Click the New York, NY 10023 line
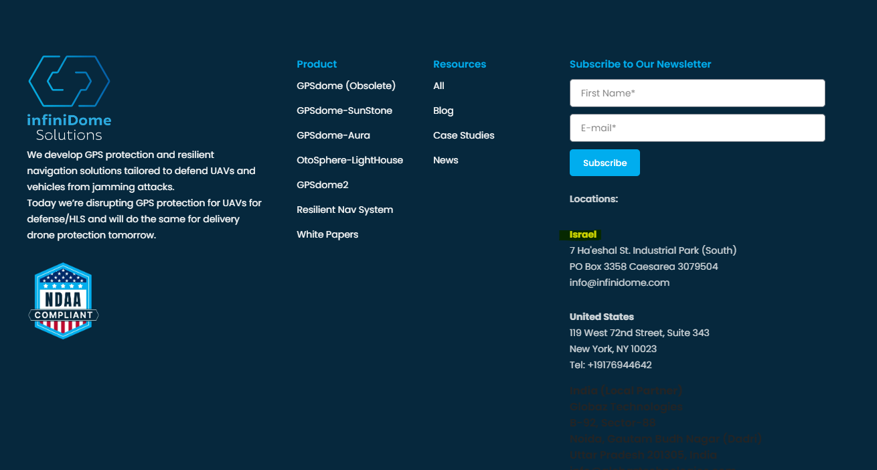 click(x=613, y=349)
